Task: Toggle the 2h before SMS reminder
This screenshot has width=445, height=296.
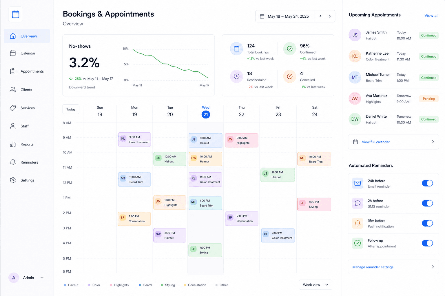Action: click(x=427, y=203)
